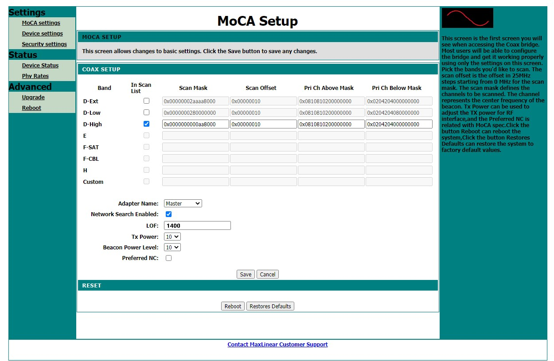This screenshot has height=361, width=554.
Task: View the Device Status page
Action: tap(40, 65)
